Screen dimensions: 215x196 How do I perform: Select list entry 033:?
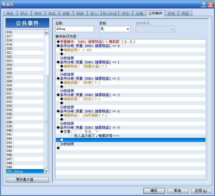tap(25, 102)
